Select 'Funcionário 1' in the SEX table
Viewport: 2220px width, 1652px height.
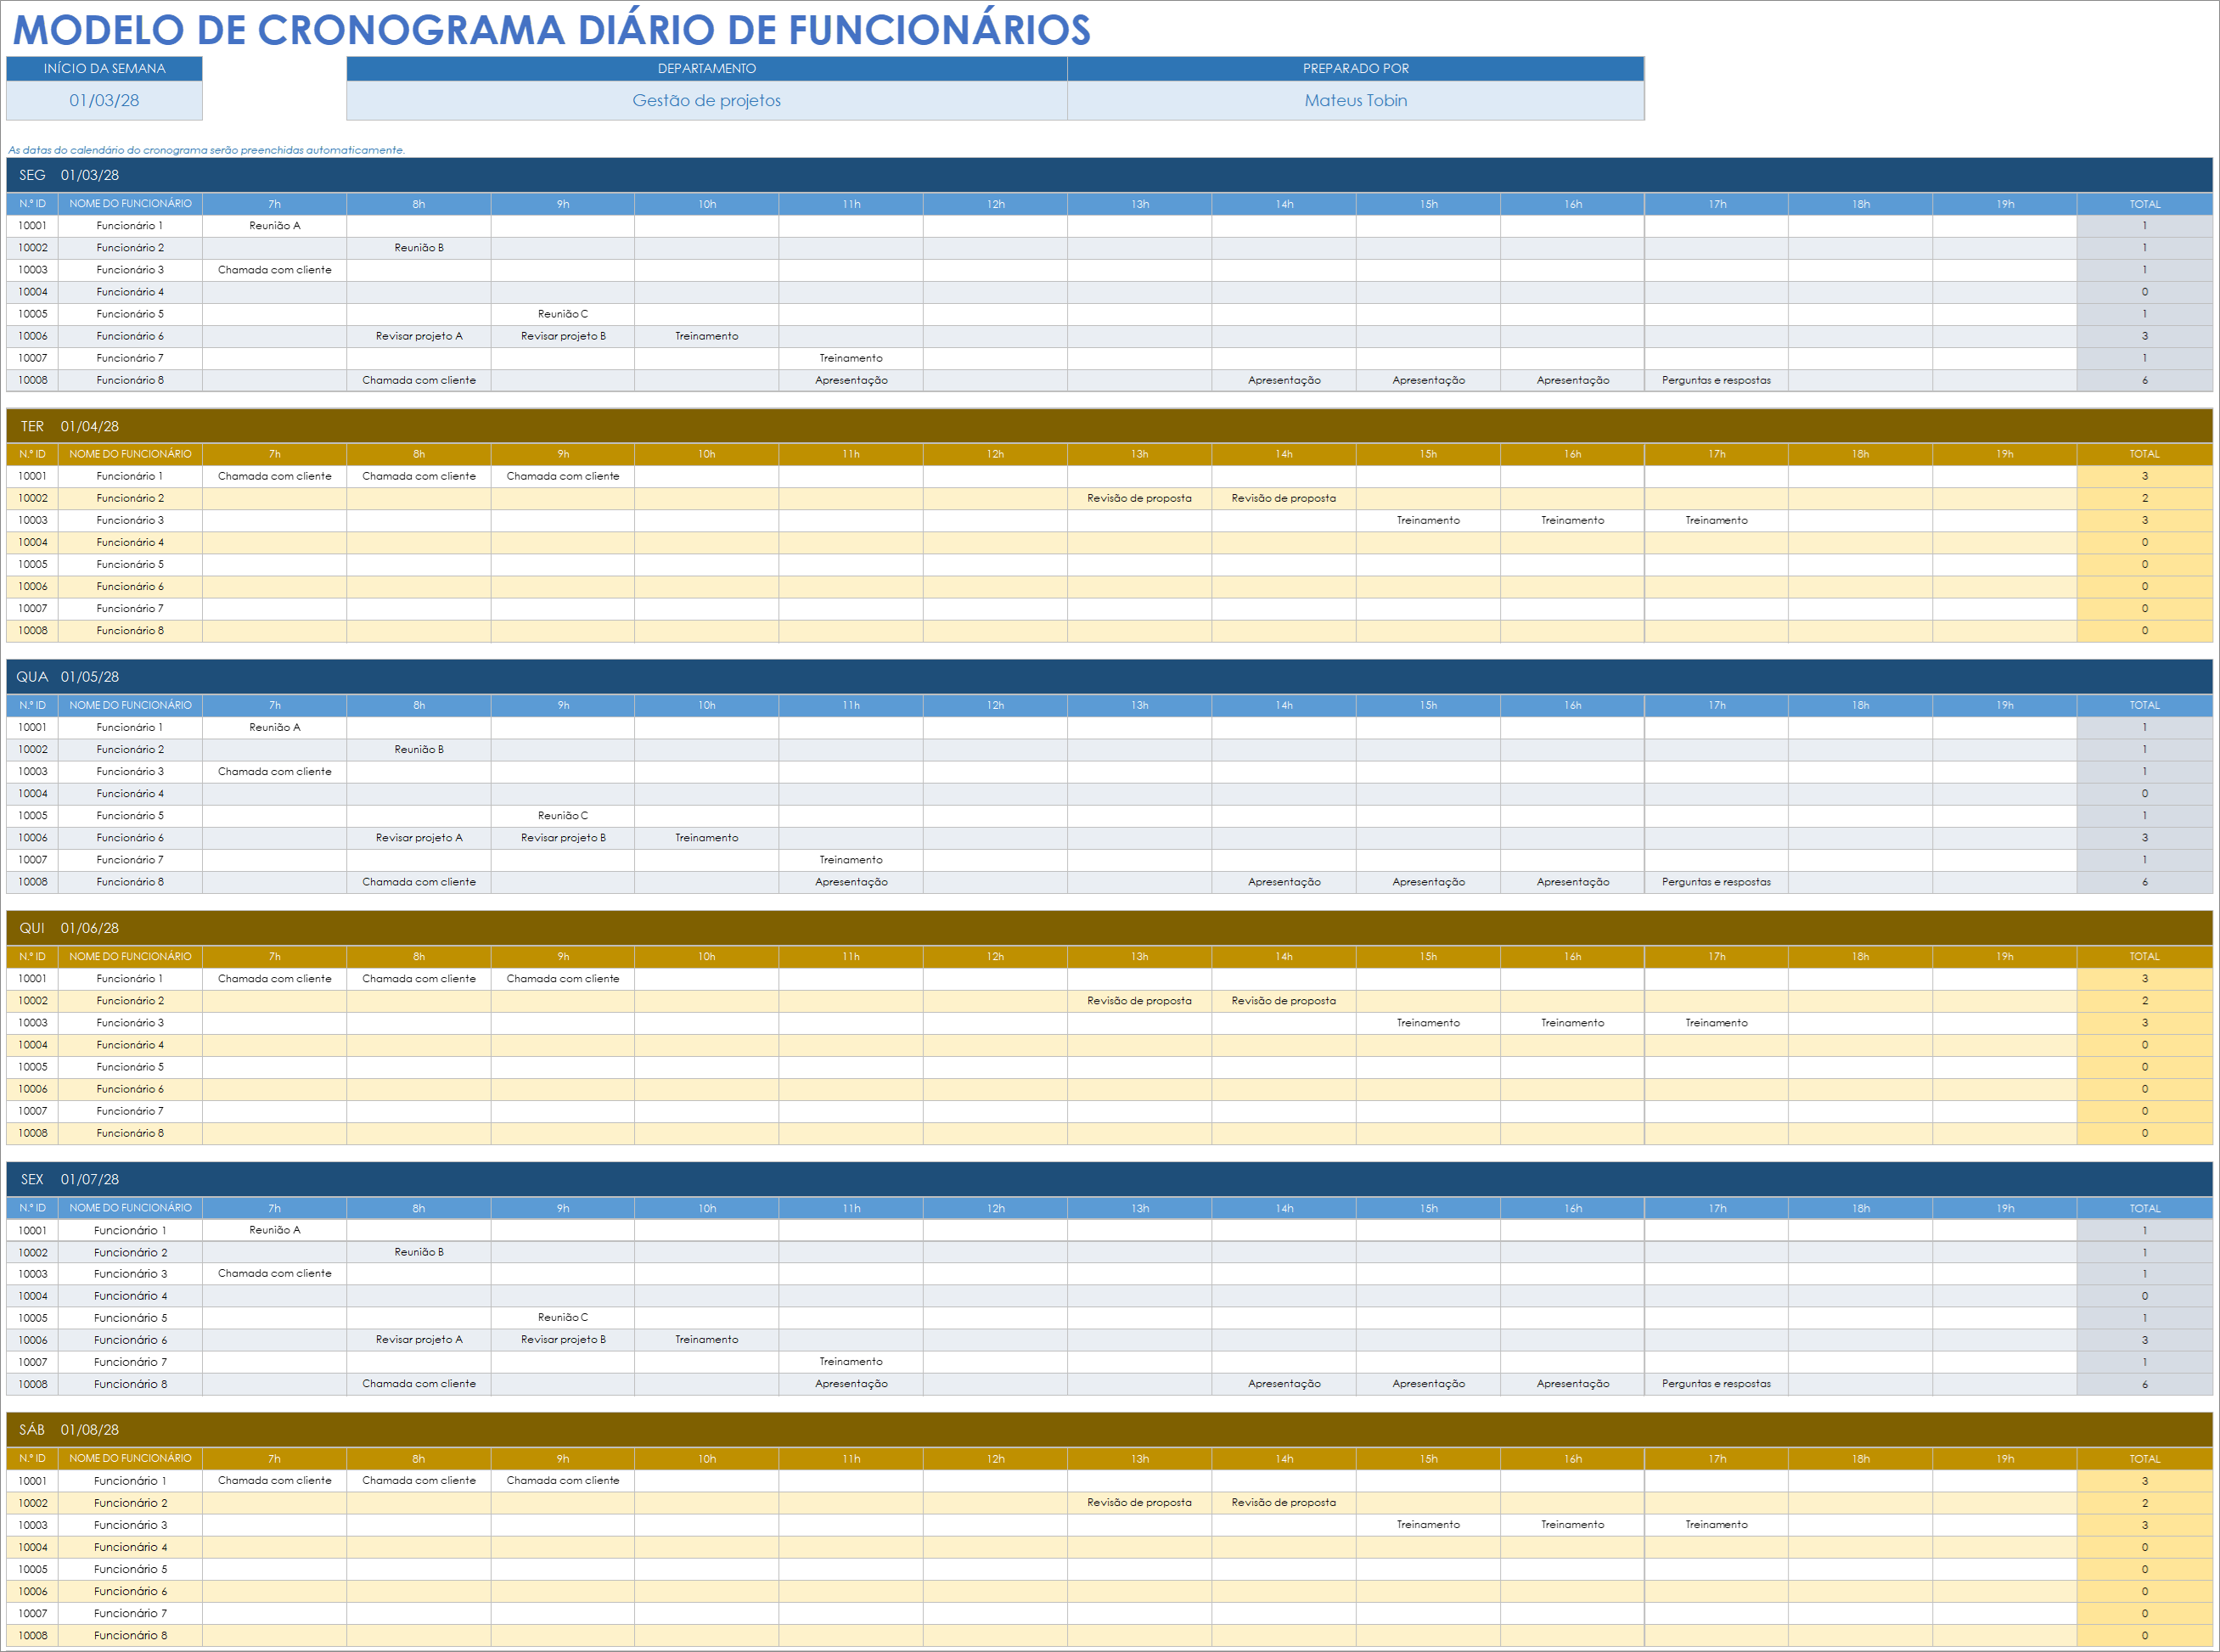[x=130, y=1231]
